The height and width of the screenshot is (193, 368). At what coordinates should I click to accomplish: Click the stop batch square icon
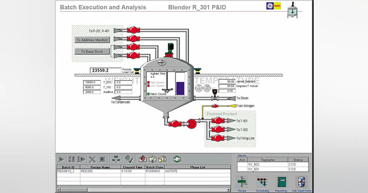coord(103,159)
